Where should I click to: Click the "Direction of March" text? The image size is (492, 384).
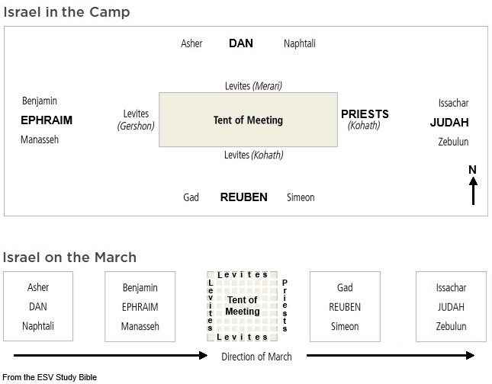coord(256,357)
